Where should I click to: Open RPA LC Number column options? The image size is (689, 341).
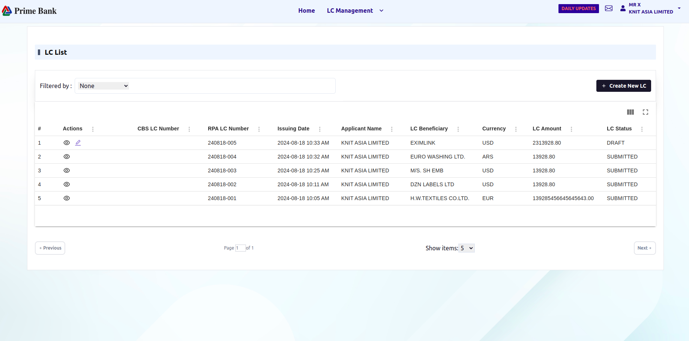pyautogui.click(x=259, y=129)
